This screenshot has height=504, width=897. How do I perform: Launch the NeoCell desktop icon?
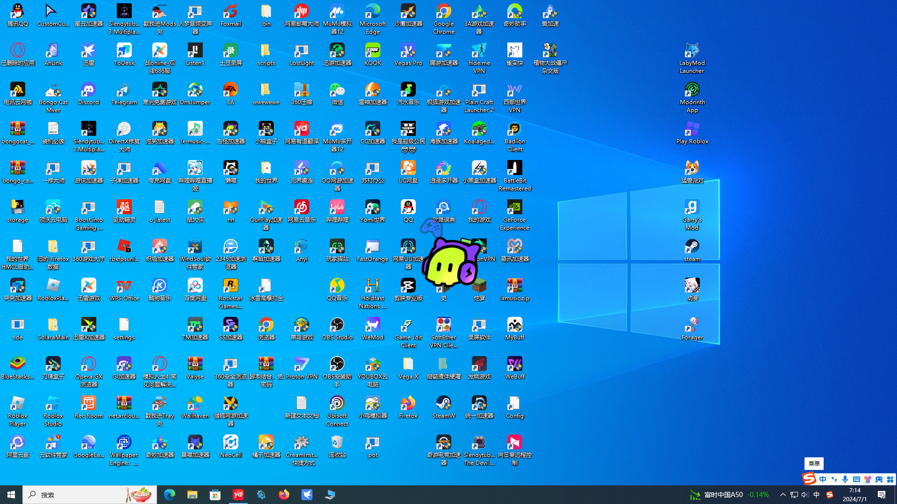230,447
